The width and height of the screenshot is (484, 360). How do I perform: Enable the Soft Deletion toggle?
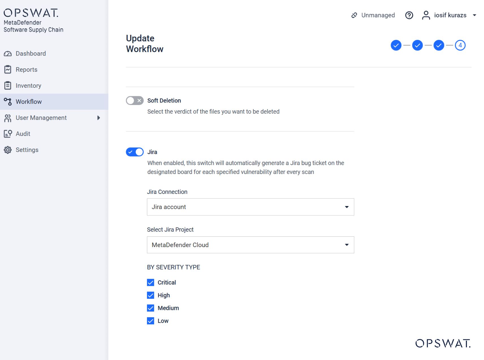pyautogui.click(x=135, y=100)
